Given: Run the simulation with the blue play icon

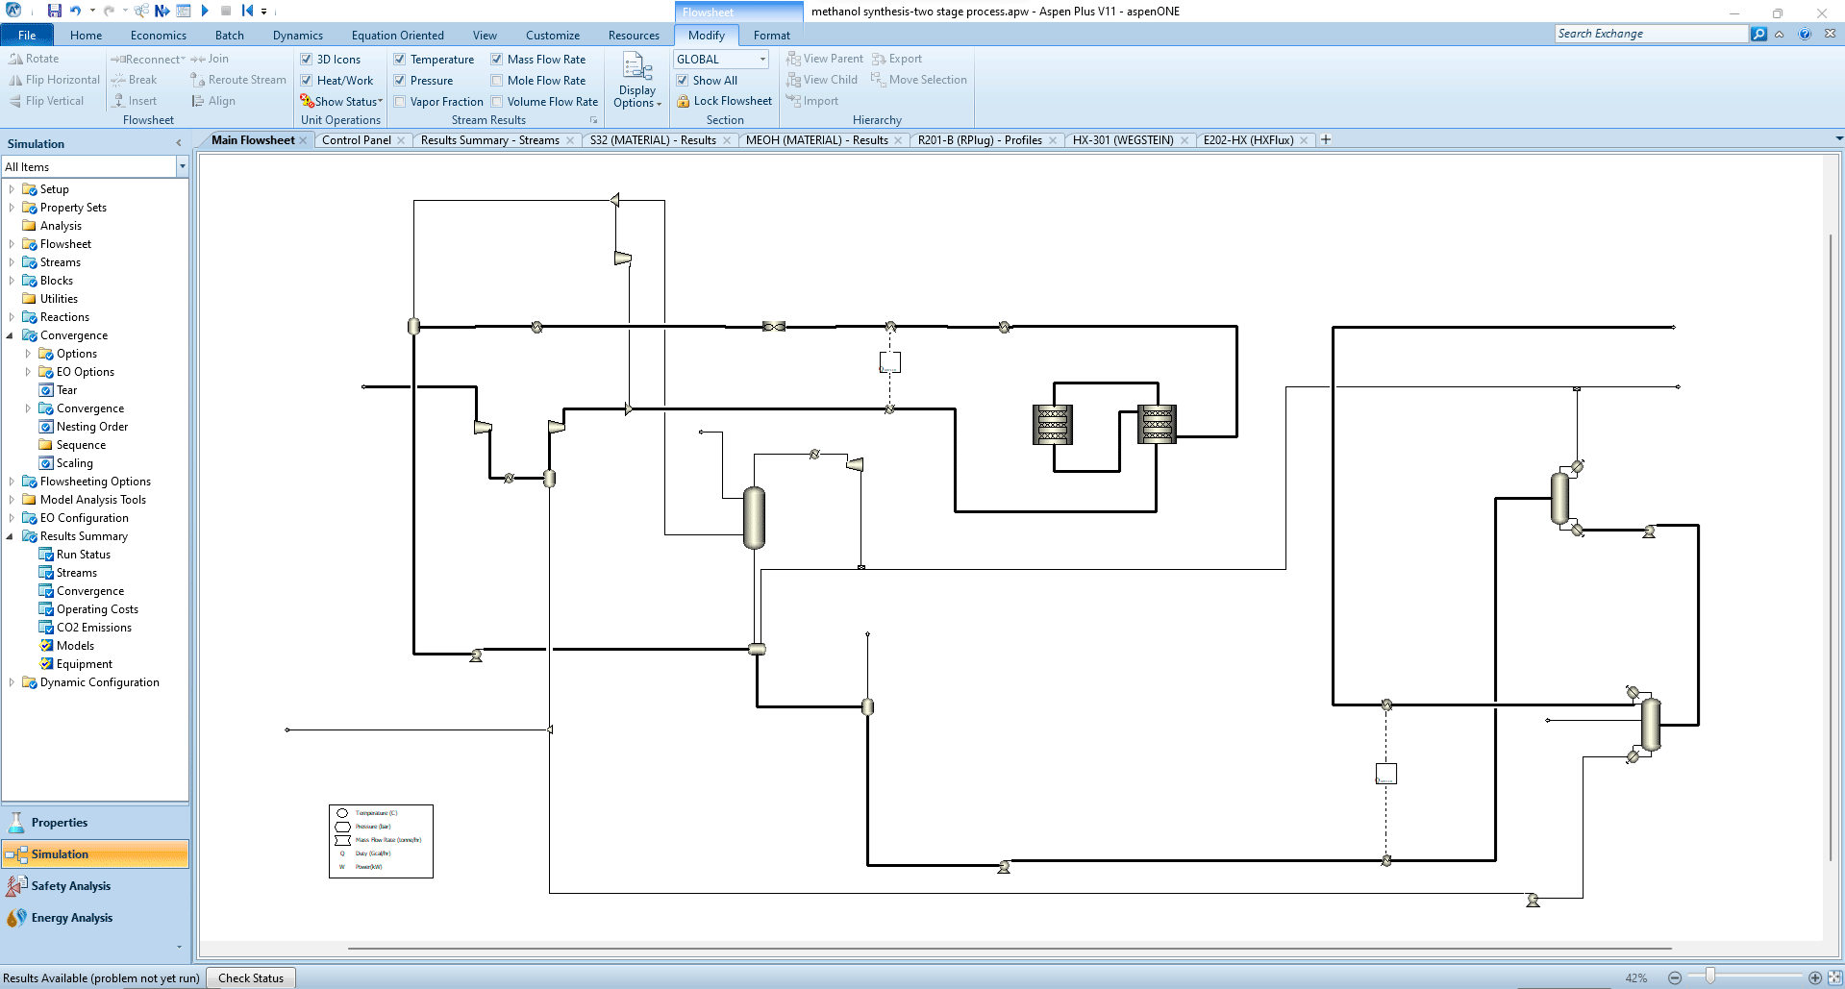Looking at the screenshot, I should pos(205,11).
